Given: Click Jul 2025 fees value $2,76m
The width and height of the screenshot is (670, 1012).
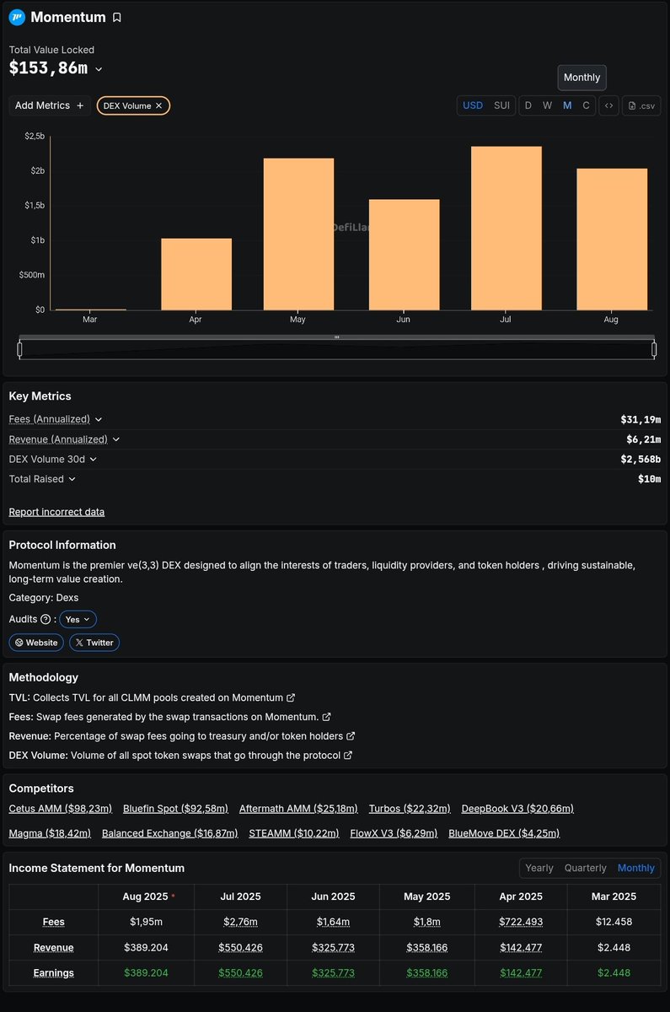Looking at the screenshot, I should pyautogui.click(x=240, y=923).
